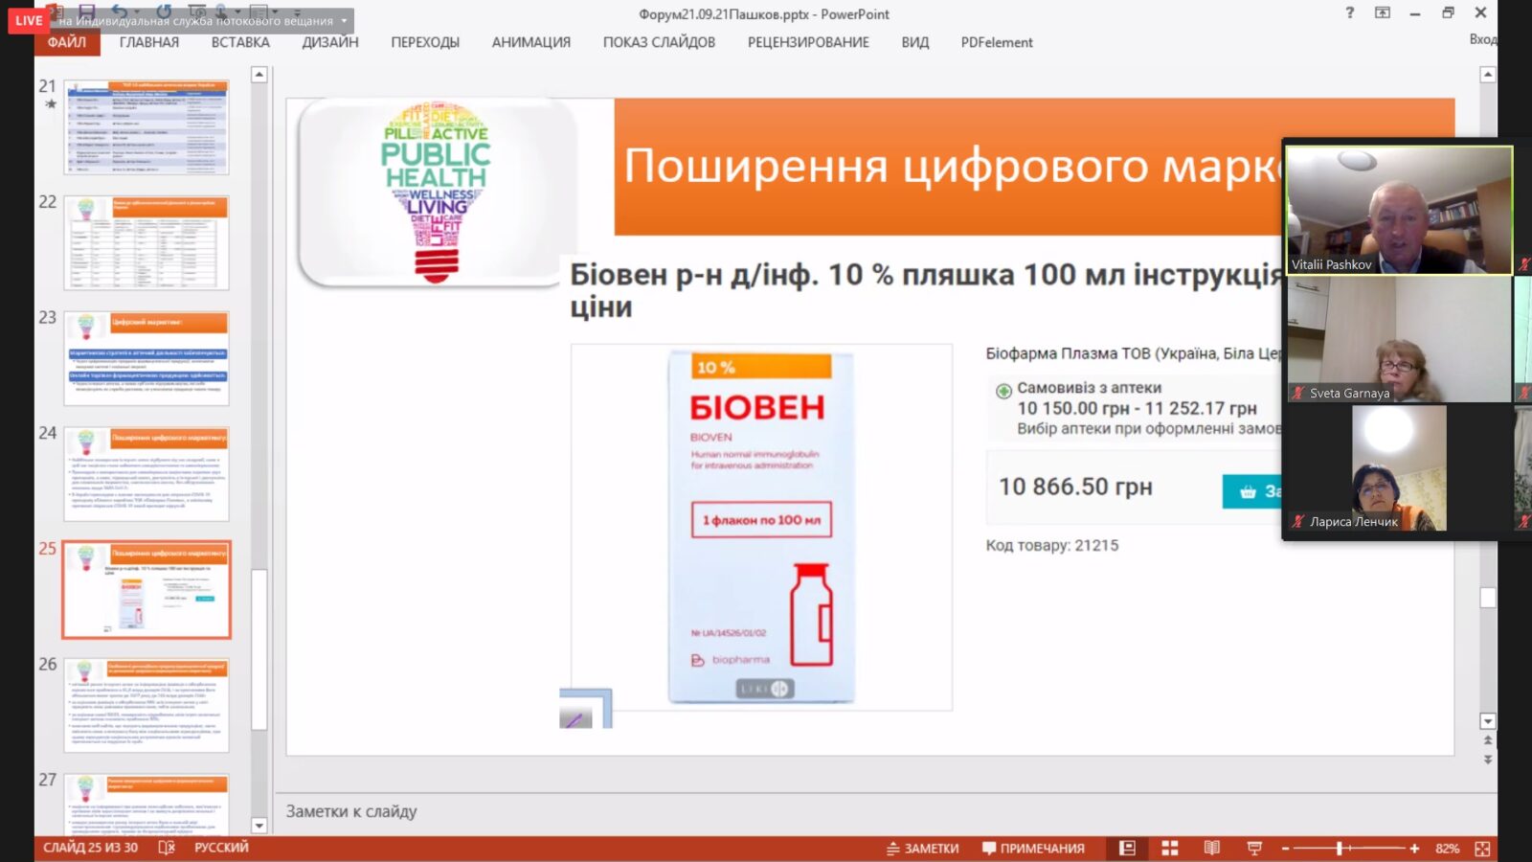Go to next slide double-arrow
This screenshot has width=1532, height=862.
tap(1488, 760)
